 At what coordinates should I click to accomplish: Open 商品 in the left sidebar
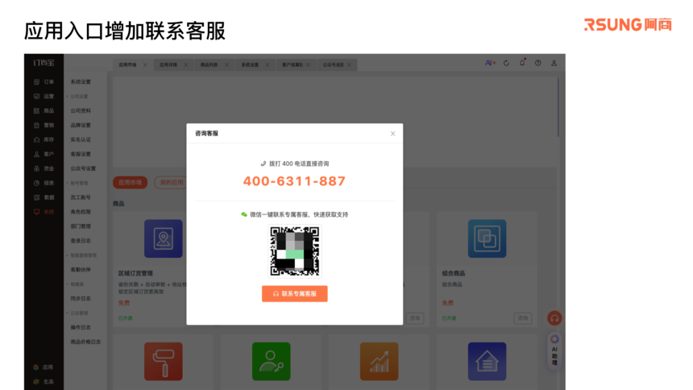tap(44, 111)
